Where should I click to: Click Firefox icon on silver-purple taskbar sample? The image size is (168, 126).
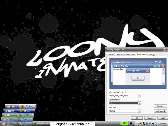click(23, 106)
